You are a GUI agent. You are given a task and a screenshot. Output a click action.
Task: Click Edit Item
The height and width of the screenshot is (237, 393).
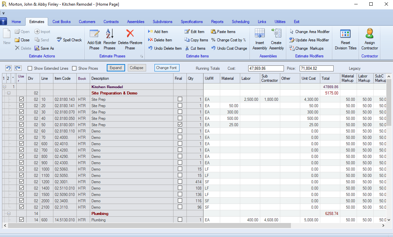(x=194, y=32)
